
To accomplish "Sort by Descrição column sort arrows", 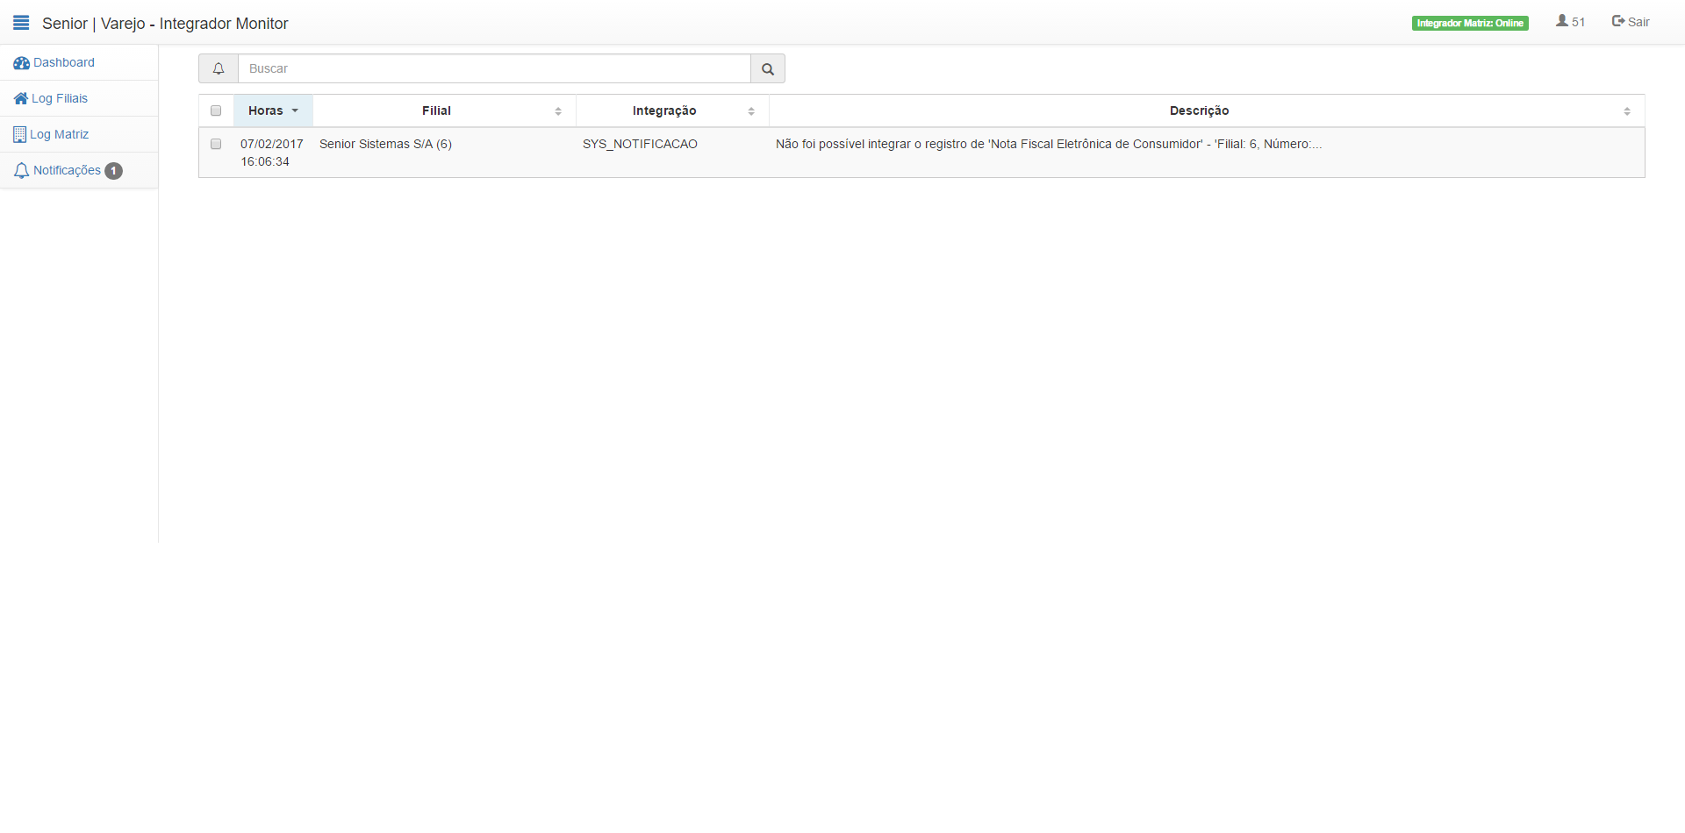I will (1627, 111).
